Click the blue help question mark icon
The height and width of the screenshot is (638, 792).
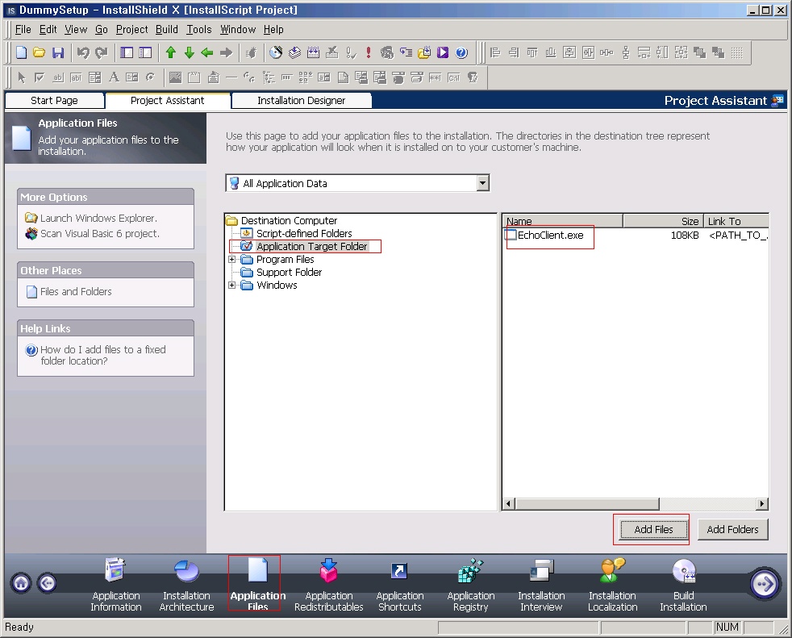(x=461, y=52)
